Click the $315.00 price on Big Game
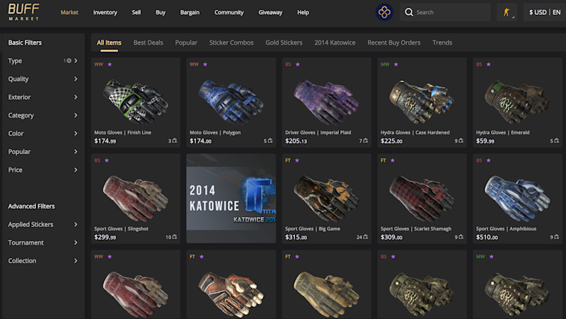 [296, 237]
